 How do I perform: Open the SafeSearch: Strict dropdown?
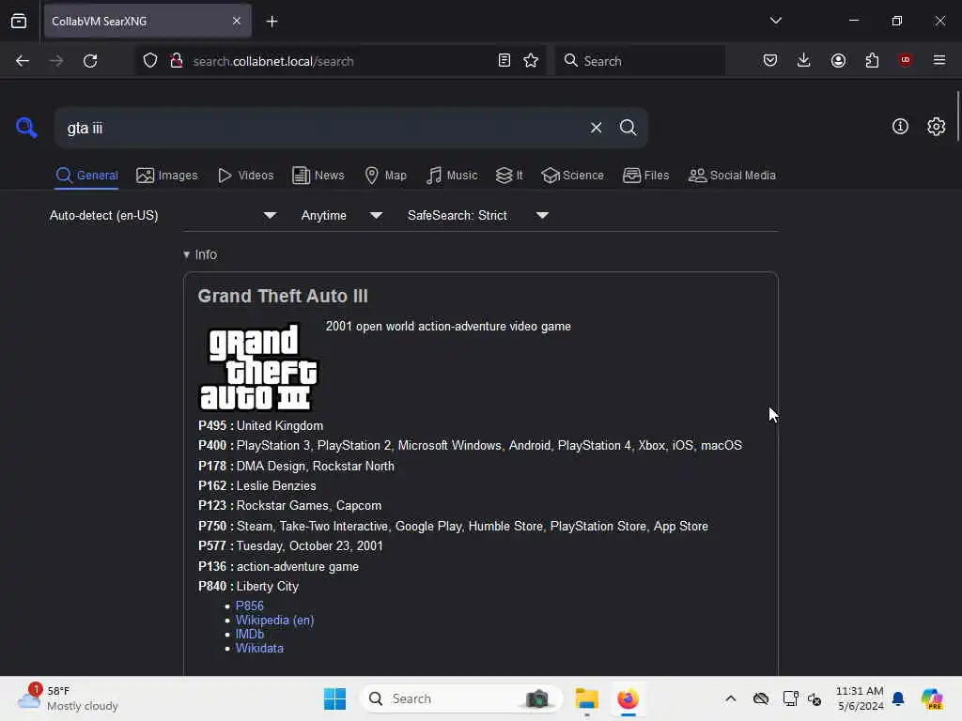477,215
